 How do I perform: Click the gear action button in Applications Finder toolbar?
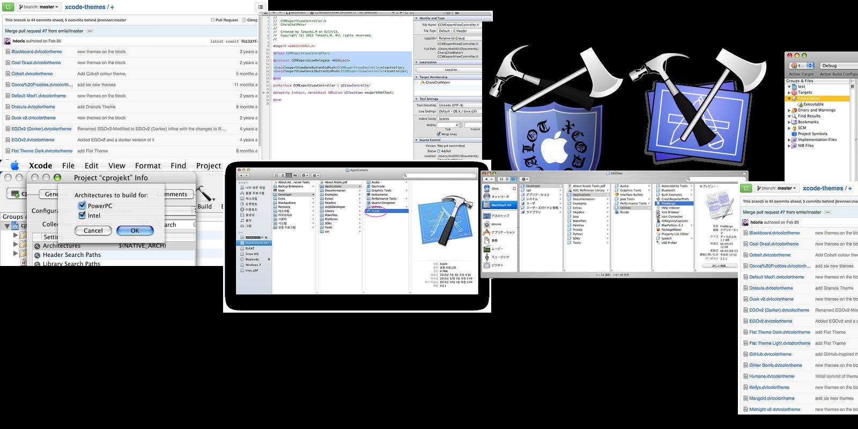coord(305,175)
